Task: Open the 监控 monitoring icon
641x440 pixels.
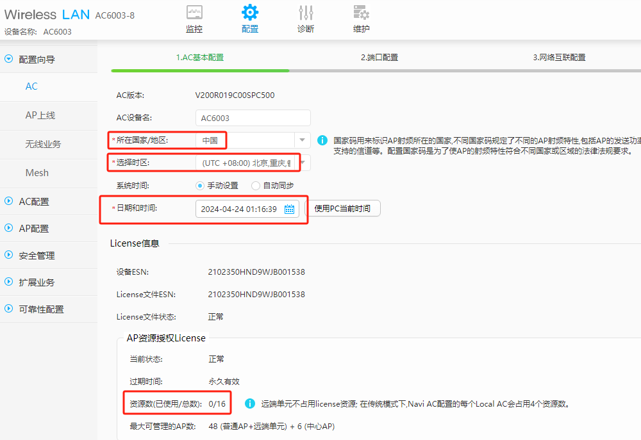Action: (194, 13)
